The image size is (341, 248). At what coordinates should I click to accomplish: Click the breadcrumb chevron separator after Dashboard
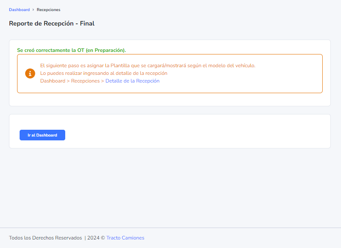click(x=33, y=10)
